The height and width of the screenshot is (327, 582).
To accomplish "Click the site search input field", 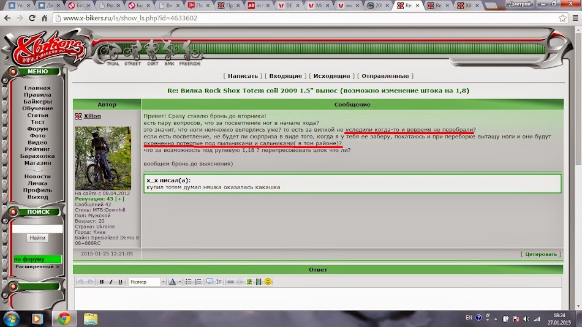I will 37,228.
